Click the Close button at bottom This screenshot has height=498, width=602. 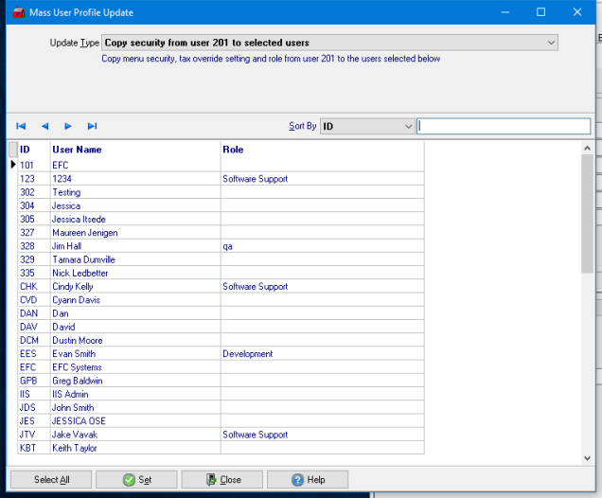click(222, 479)
